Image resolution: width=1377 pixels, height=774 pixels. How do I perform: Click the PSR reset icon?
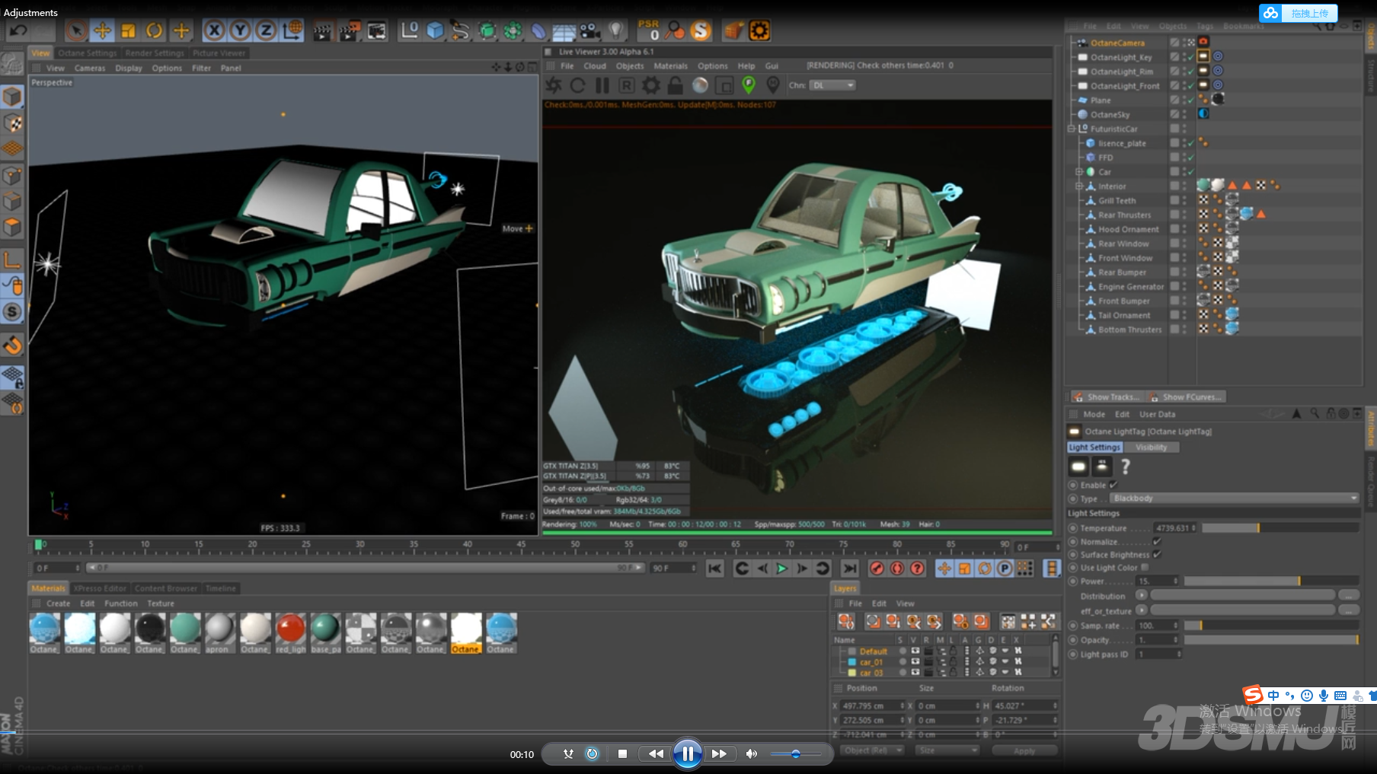pyautogui.click(x=649, y=30)
